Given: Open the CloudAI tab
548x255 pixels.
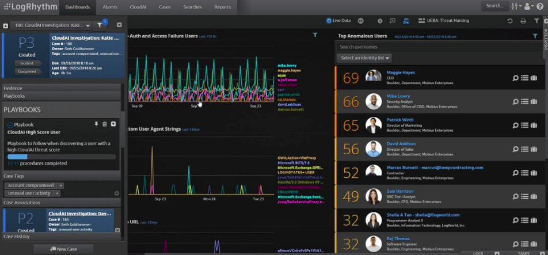Looking at the screenshot, I should pos(138,7).
